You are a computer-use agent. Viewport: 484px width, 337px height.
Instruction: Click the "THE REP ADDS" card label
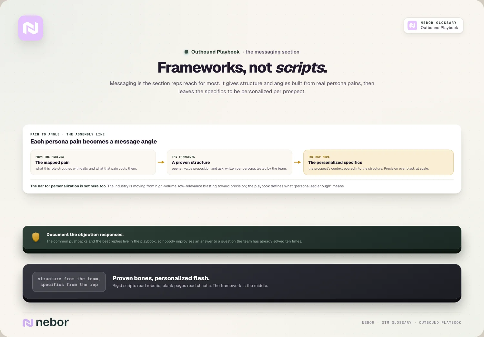[319, 157]
